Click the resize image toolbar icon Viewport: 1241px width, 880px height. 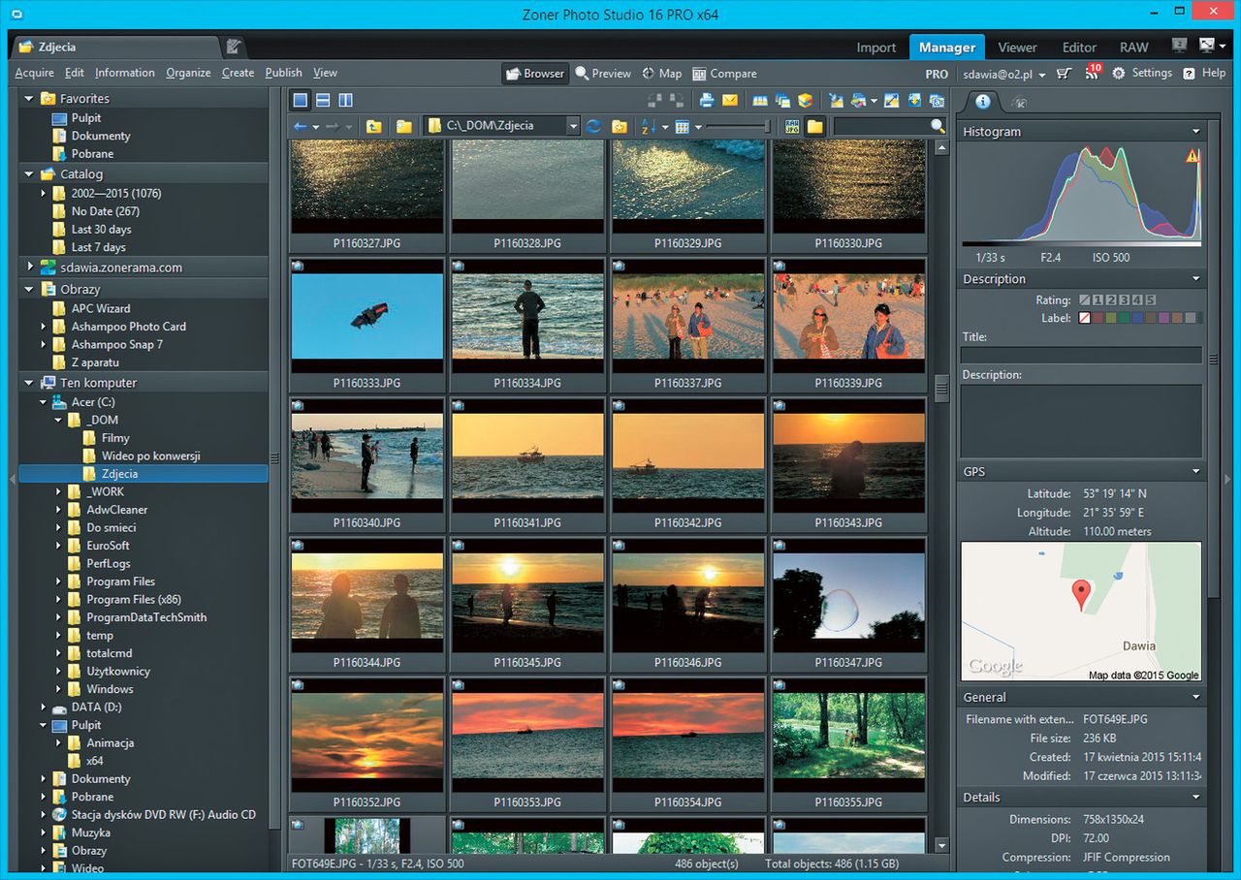892,100
